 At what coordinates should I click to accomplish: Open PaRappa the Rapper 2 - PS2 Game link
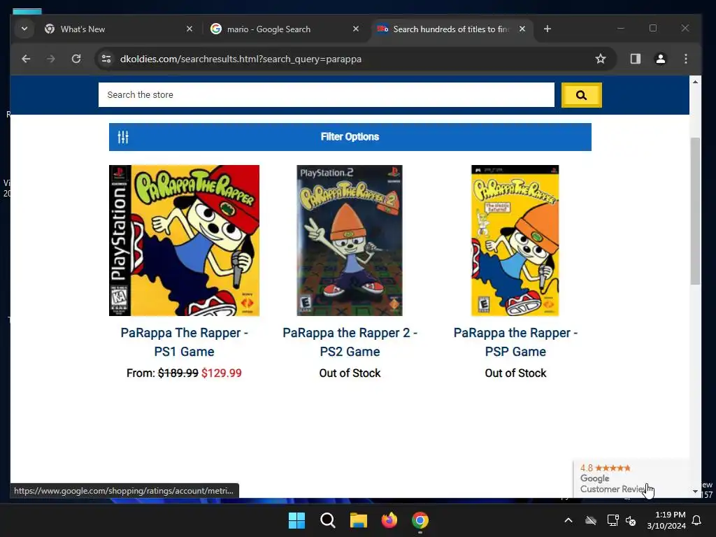click(x=350, y=342)
